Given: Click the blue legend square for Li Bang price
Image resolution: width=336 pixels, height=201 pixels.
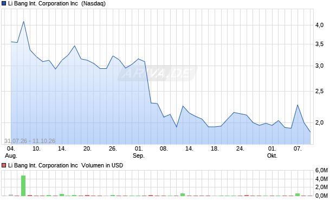Looking at the screenshot, I should point(4,3).
